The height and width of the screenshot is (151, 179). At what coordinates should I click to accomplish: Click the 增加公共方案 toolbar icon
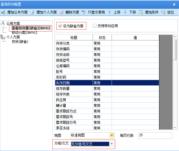[3, 12]
